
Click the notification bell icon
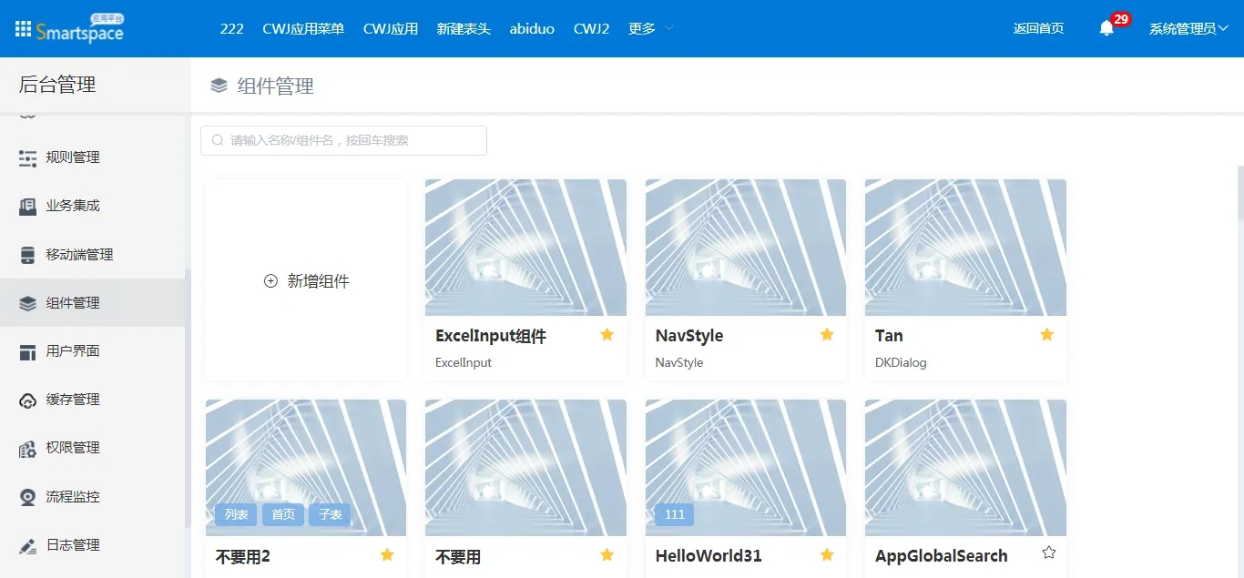1106,28
